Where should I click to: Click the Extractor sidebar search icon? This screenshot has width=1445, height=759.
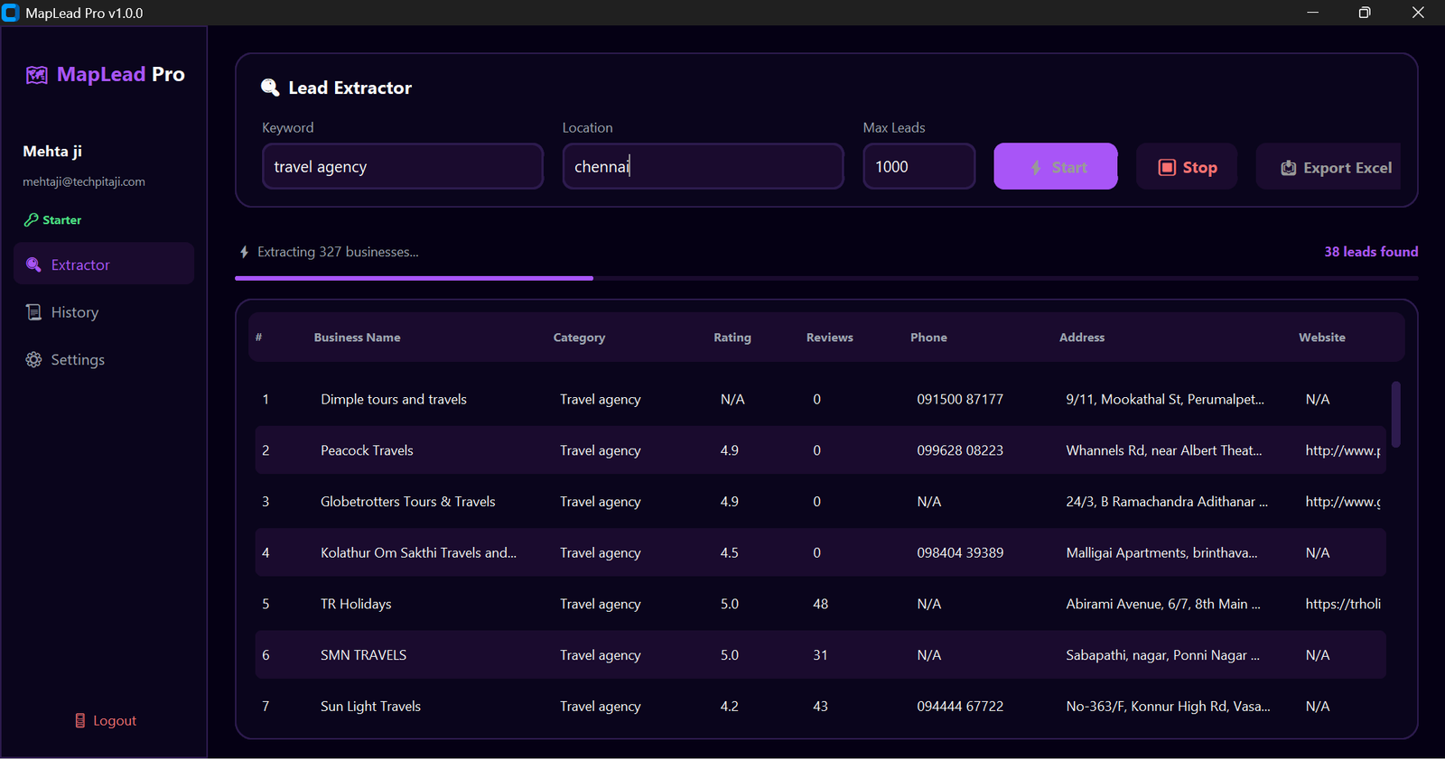point(33,264)
